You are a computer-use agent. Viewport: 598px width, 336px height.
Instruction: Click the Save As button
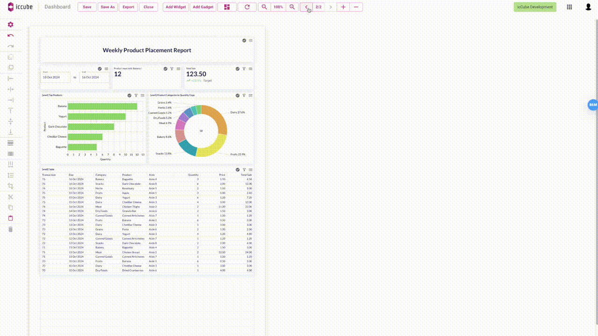107,7
